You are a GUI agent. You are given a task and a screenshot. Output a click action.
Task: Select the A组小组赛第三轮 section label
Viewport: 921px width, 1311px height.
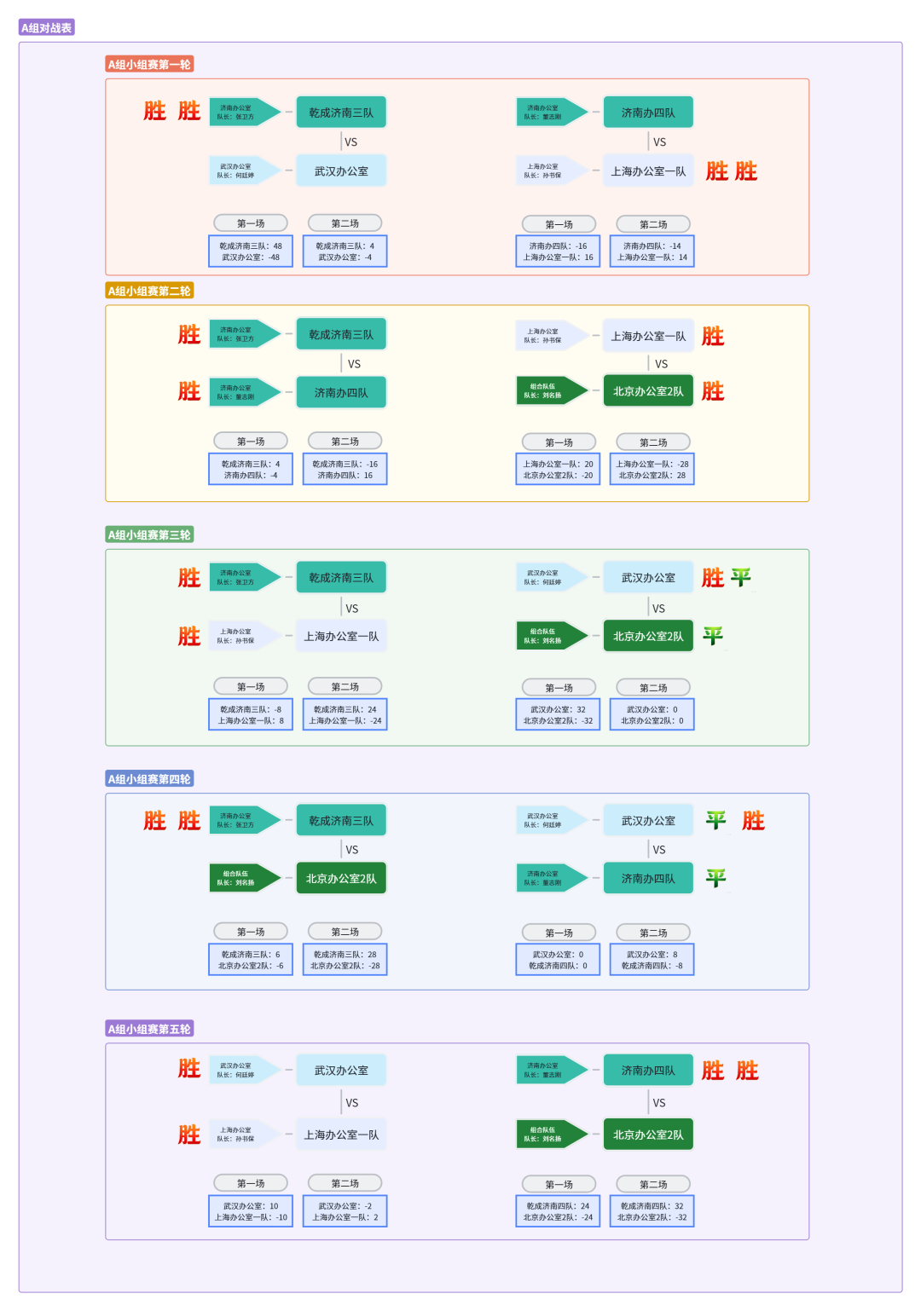pos(149,534)
